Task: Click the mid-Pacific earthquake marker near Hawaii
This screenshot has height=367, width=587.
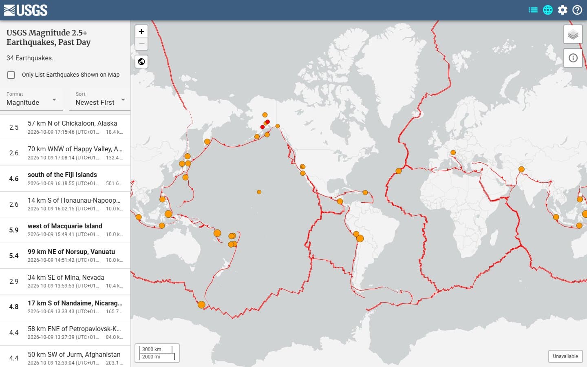Action: [x=259, y=192]
